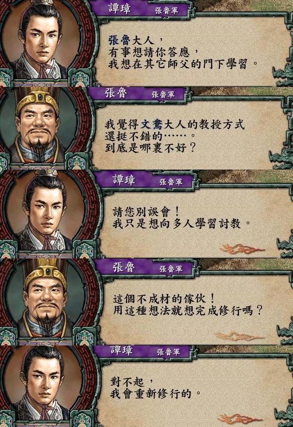Image resolution: width=293 pixels, height=427 pixels.
Task: Click the text 對不起， in the last dialogue
Action: [133, 381]
